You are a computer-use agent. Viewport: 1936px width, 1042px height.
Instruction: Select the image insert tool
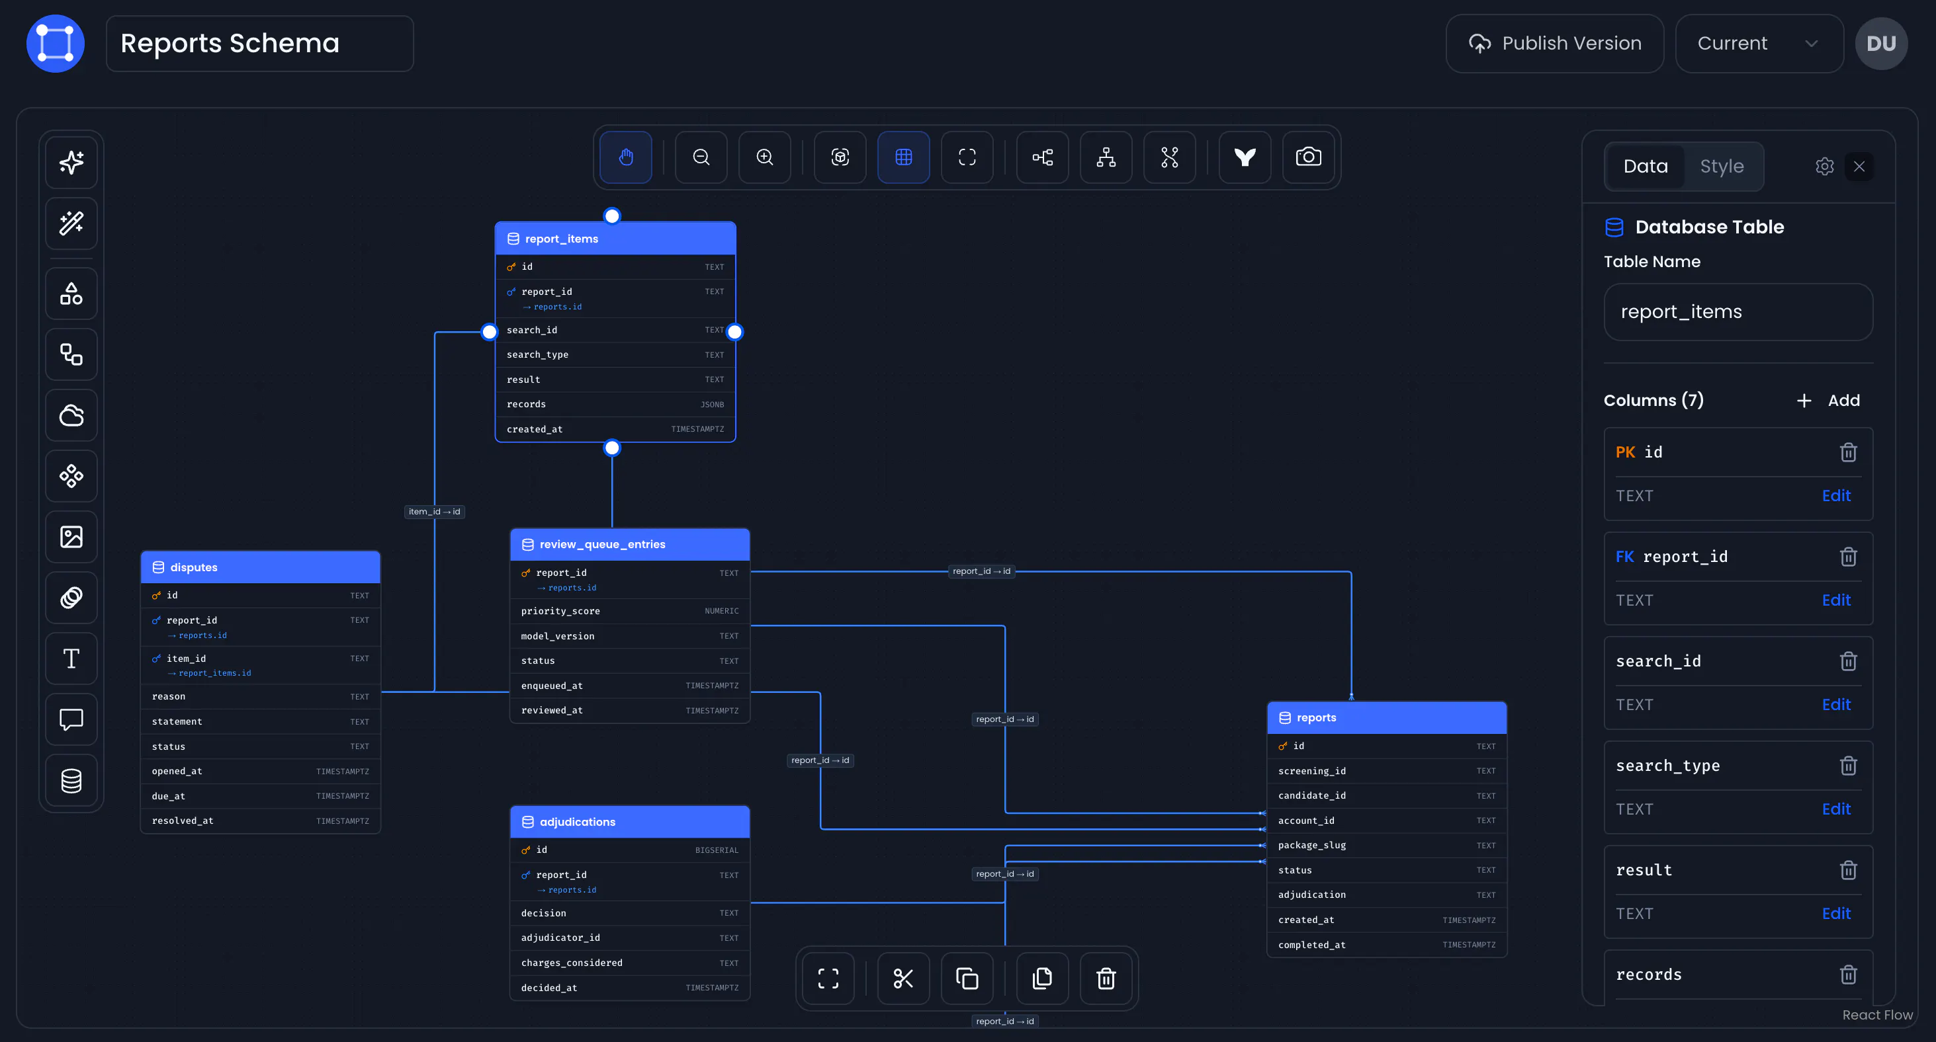click(x=71, y=536)
